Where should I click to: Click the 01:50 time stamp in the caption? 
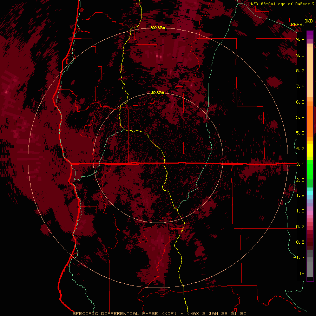coord(238,314)
